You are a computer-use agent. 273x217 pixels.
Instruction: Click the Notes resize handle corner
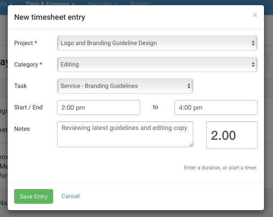click(191, 145)
